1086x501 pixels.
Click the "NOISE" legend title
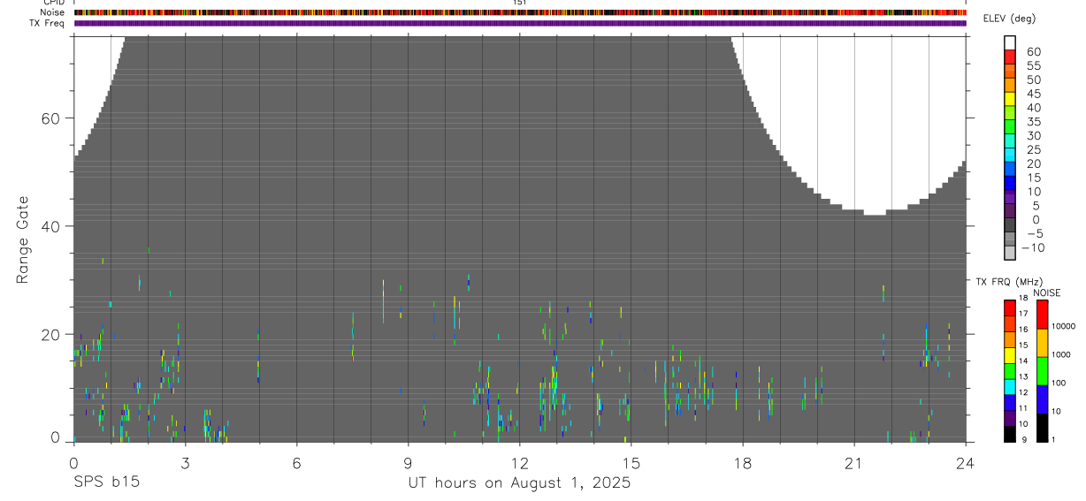[1047, 292]
